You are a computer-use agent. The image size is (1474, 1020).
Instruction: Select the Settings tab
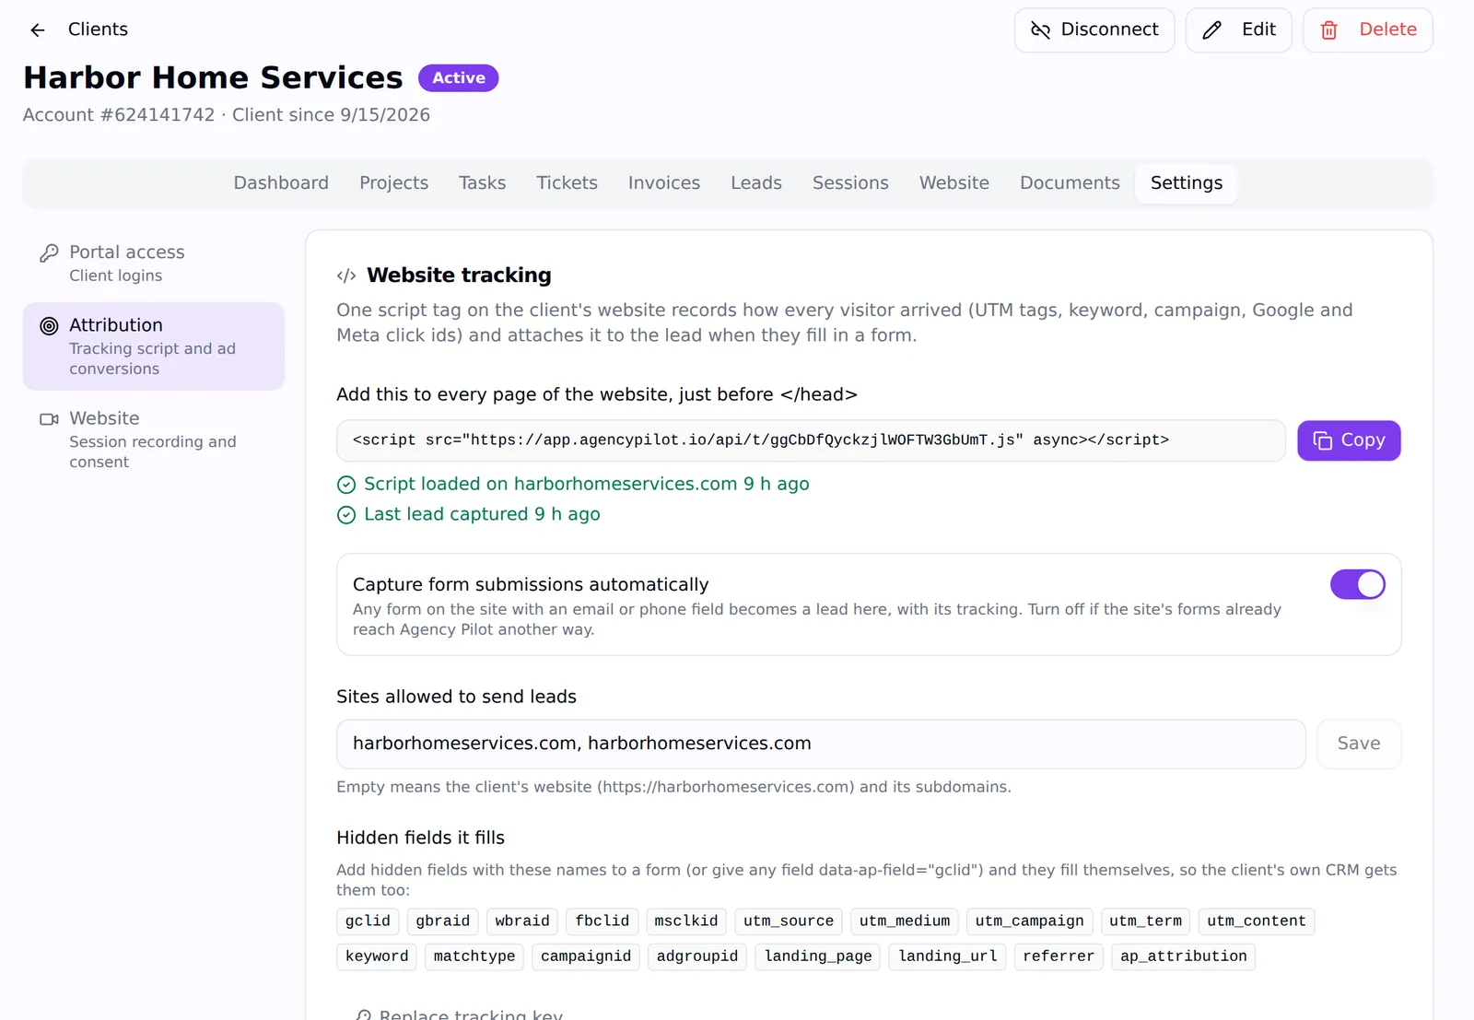[x=1187, y=183]
